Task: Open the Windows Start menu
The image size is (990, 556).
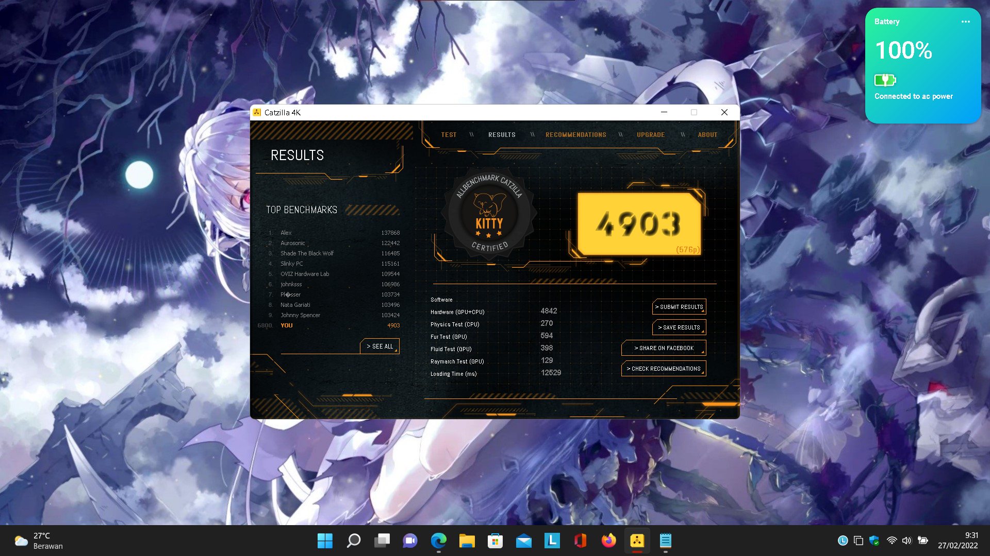Action: (325, 541)
